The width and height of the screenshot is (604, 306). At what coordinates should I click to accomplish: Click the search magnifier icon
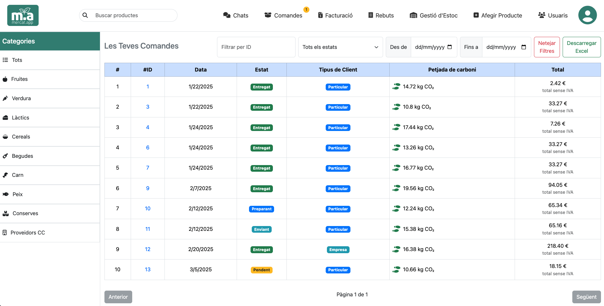pos(85,15)
